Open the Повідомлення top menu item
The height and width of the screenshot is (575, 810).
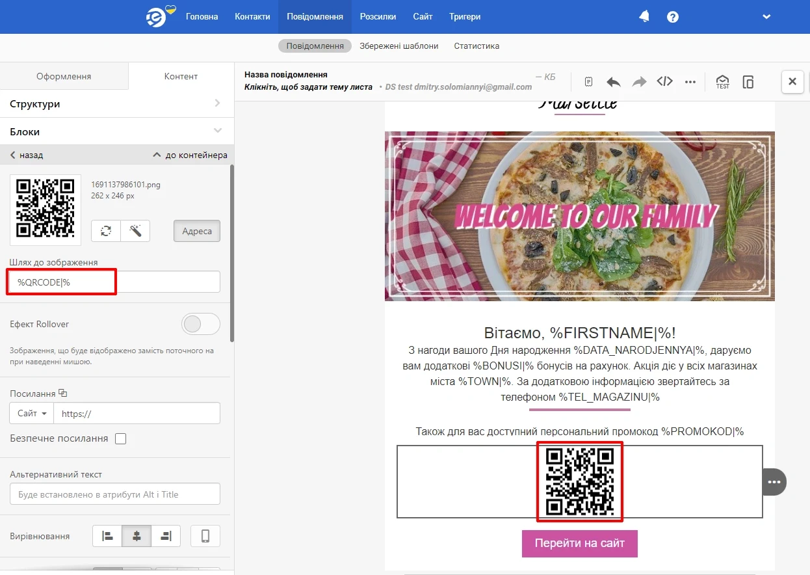315,17
